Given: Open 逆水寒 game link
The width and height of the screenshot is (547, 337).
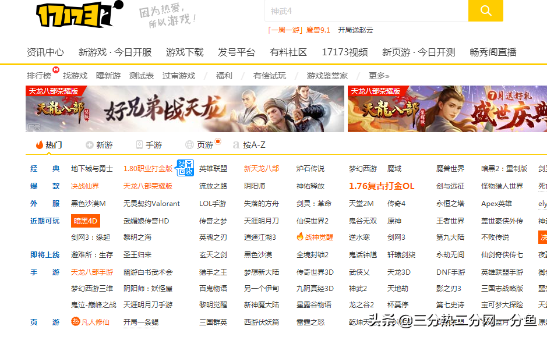Looking at the screenshot, I should (359, 237).
